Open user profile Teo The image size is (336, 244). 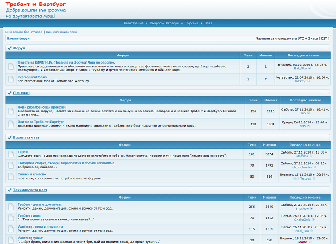[303, 113]
